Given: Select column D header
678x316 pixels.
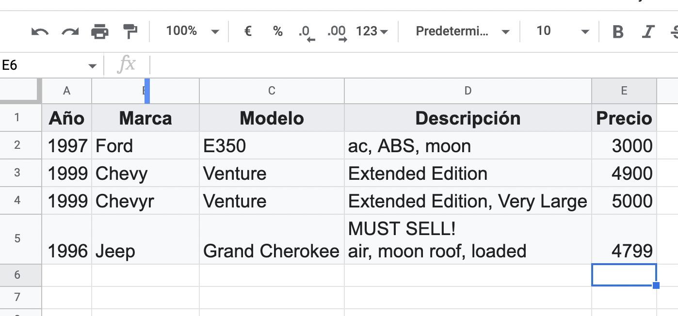Looking at the screenshot, I should coord(468,91).
